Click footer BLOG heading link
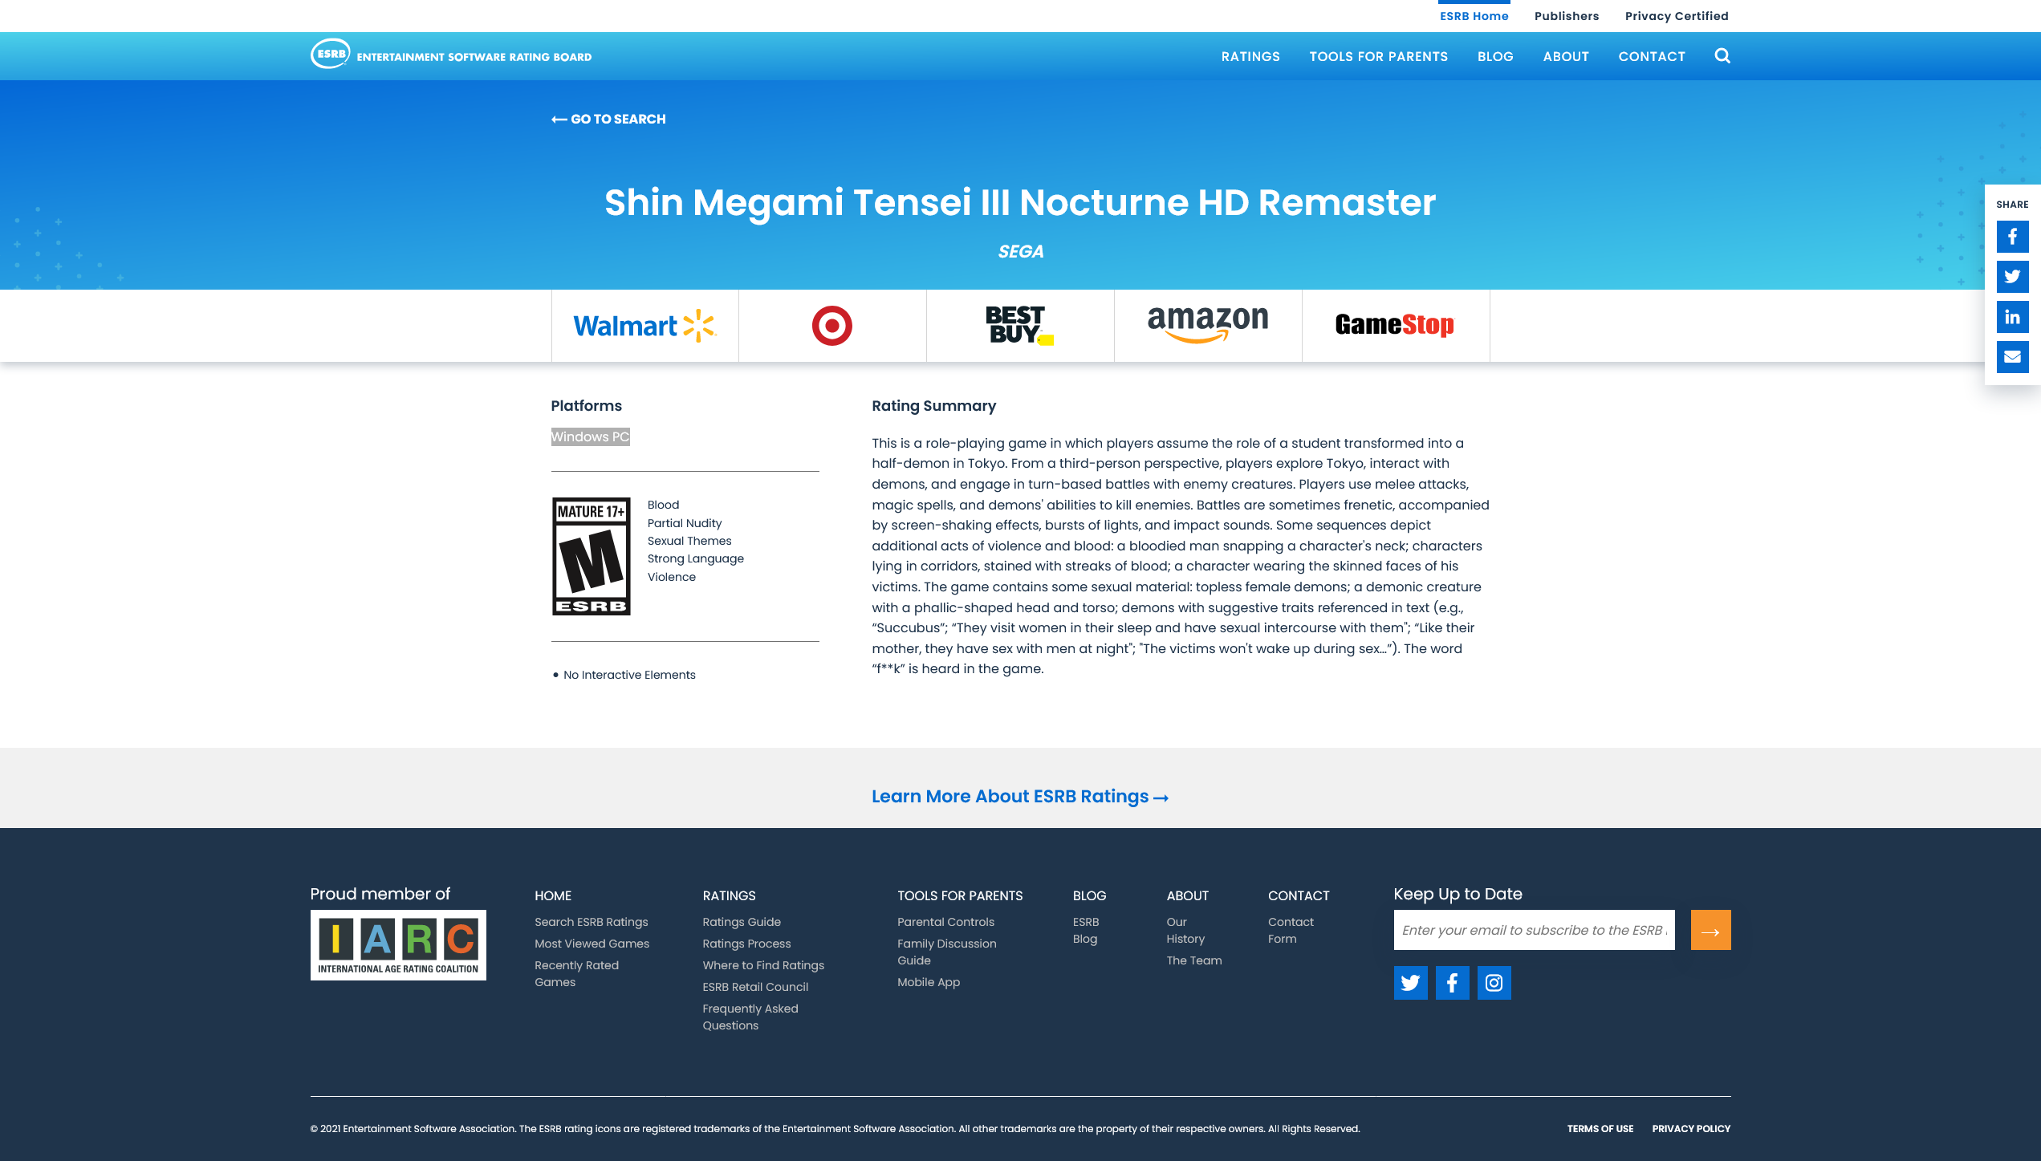 point(1090,895)
